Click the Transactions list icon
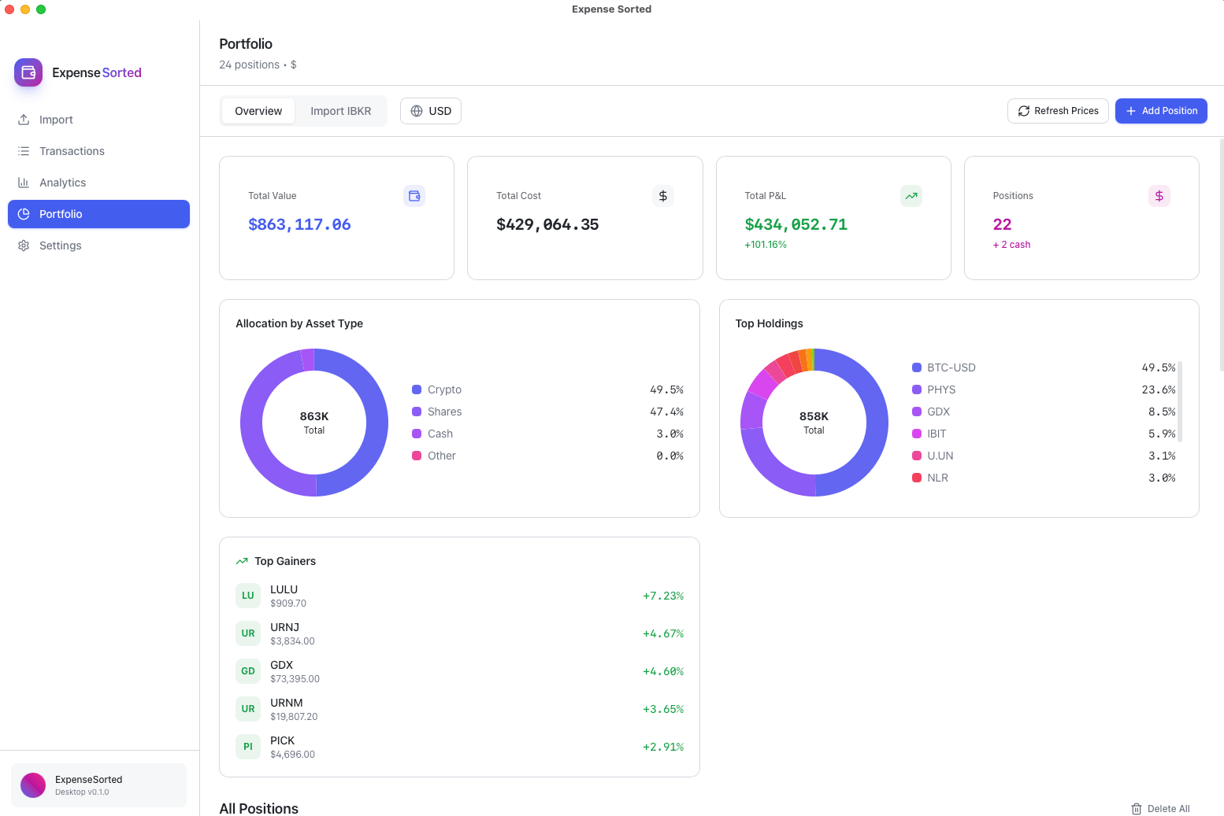 (x=24, y=151)
